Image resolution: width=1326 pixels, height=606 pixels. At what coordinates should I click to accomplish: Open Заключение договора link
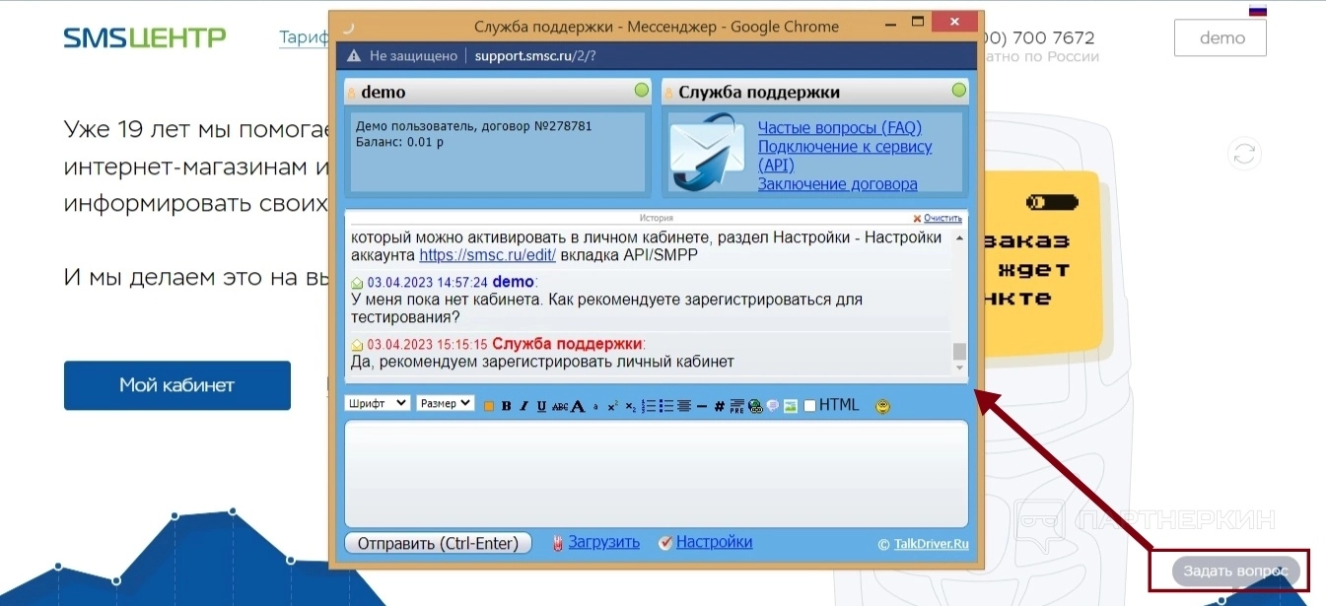[x=837, y=184]
